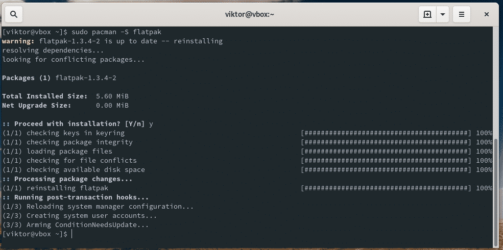Expand the dropdown arrow beside new tab
This screenshot has width=503, height=250.
point(443,14)
